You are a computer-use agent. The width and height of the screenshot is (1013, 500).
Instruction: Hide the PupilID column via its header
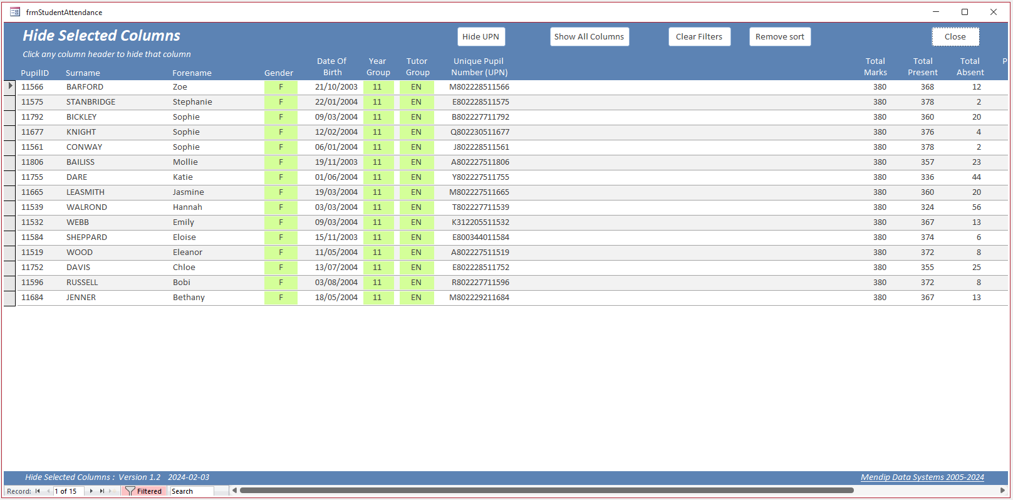click(x=35, y=73)
